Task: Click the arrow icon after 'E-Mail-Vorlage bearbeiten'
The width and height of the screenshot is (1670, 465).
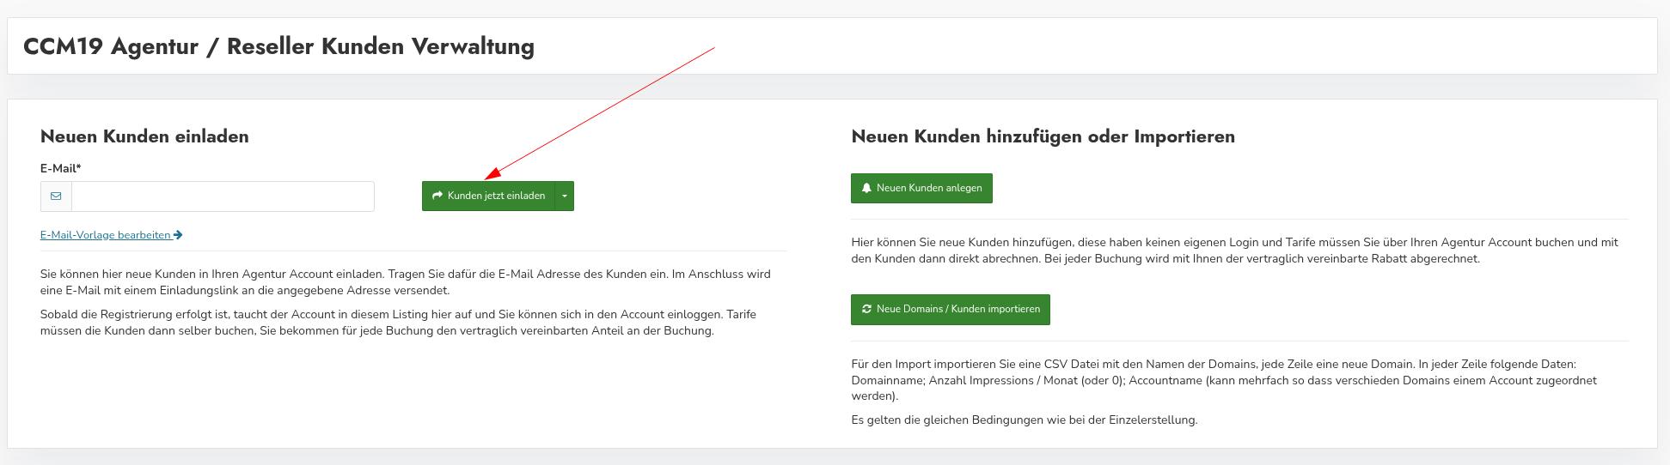Action: click(x=178, y=235)
